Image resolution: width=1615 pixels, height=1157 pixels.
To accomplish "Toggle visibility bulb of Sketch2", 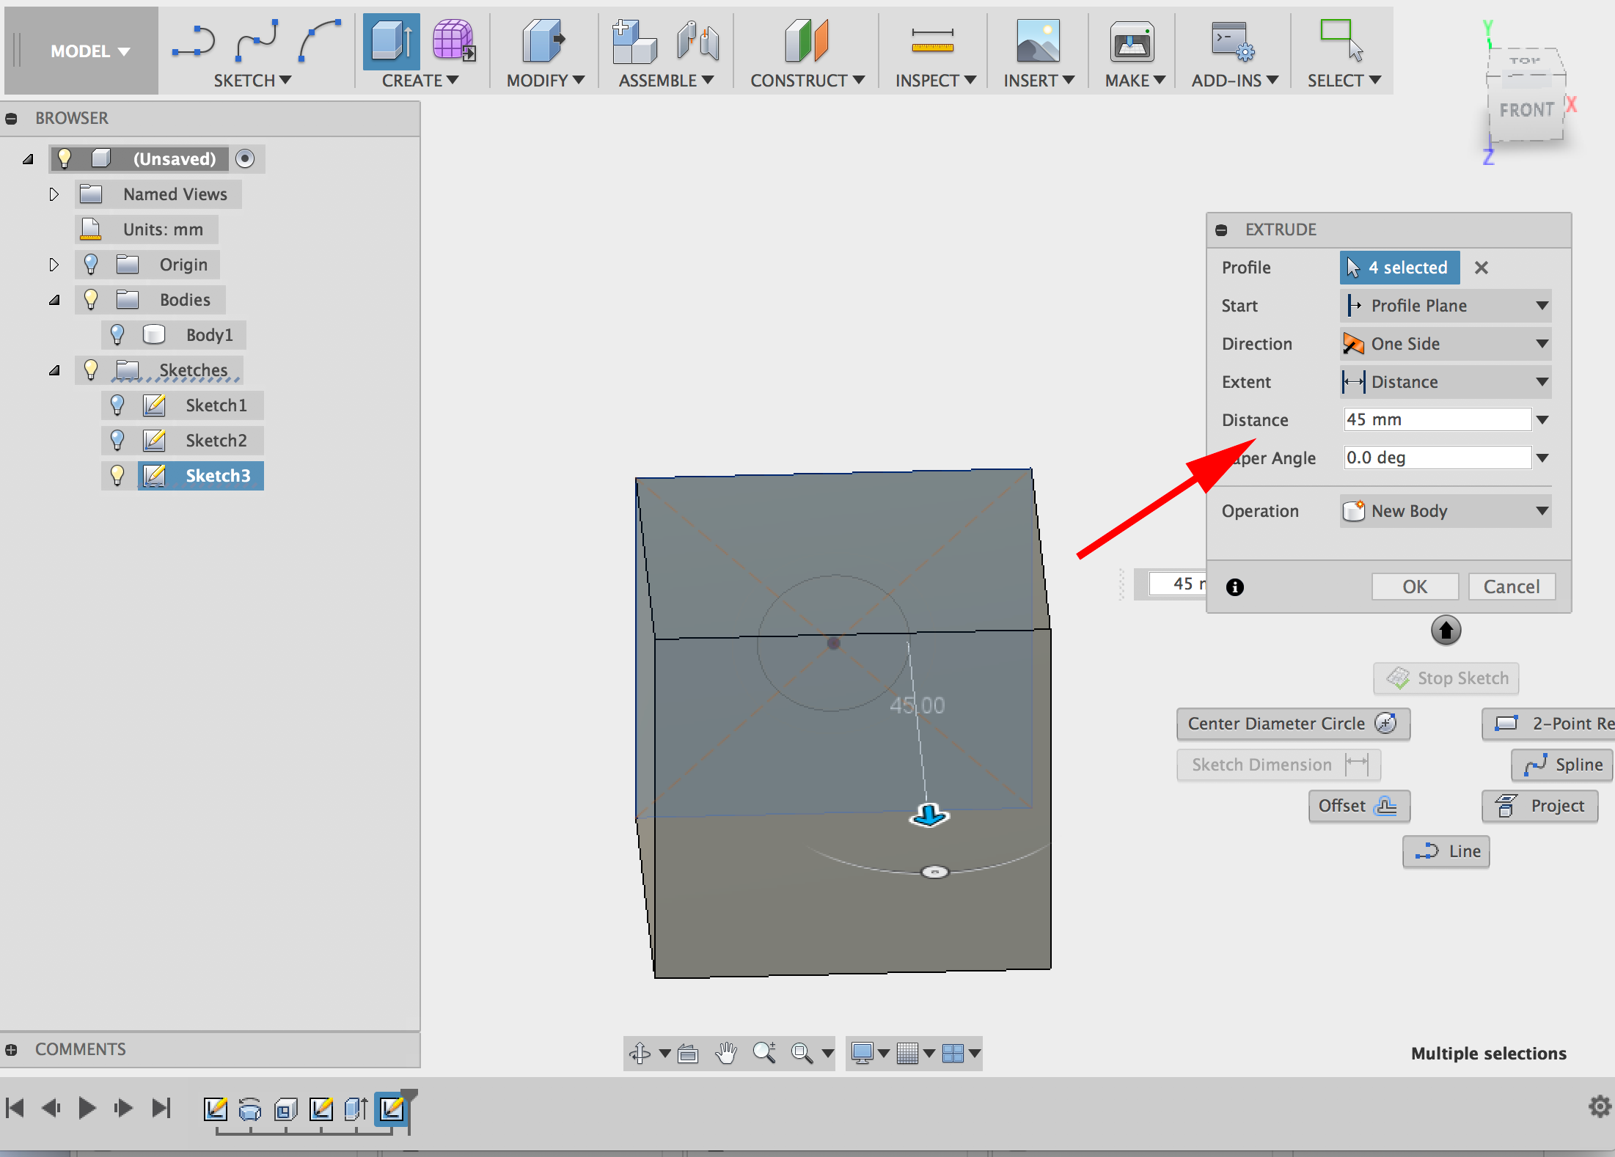I will pos(117,440).
